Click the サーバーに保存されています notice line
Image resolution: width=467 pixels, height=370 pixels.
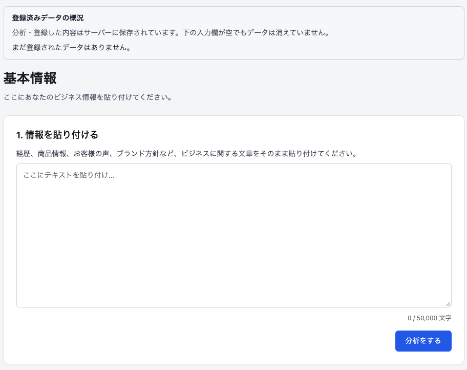coord(171,32)
